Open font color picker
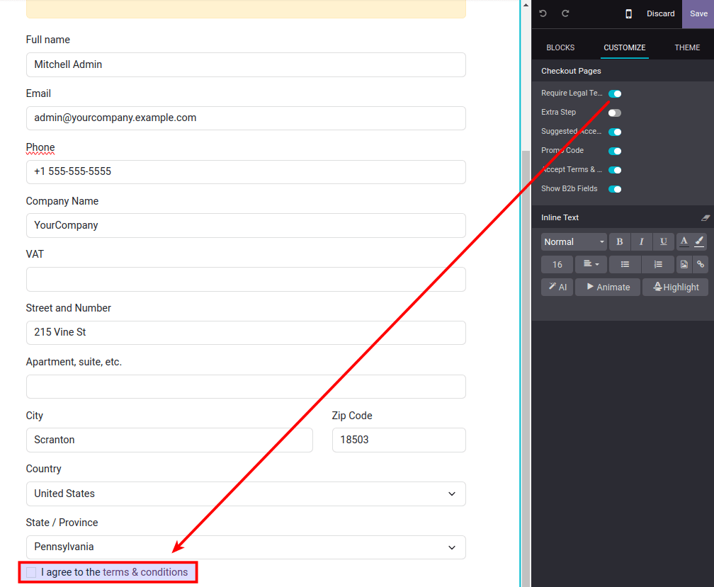The image size is (714, 587). coord(684,241)
